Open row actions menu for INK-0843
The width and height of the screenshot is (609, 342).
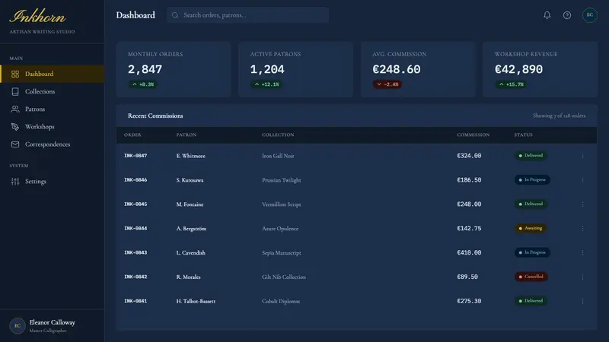582,252
